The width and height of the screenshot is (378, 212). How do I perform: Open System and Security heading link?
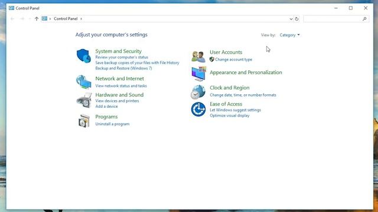pyautogui.click(x=118, y=51)
